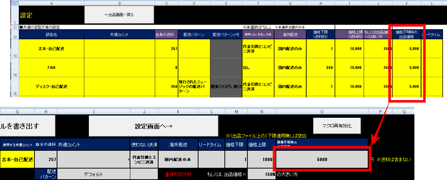This screenshot has width=447, height=180.
Task: Click the 代金引換とコンビニ決済 cell in lower sheet
Action: click(x=144, y=159)
